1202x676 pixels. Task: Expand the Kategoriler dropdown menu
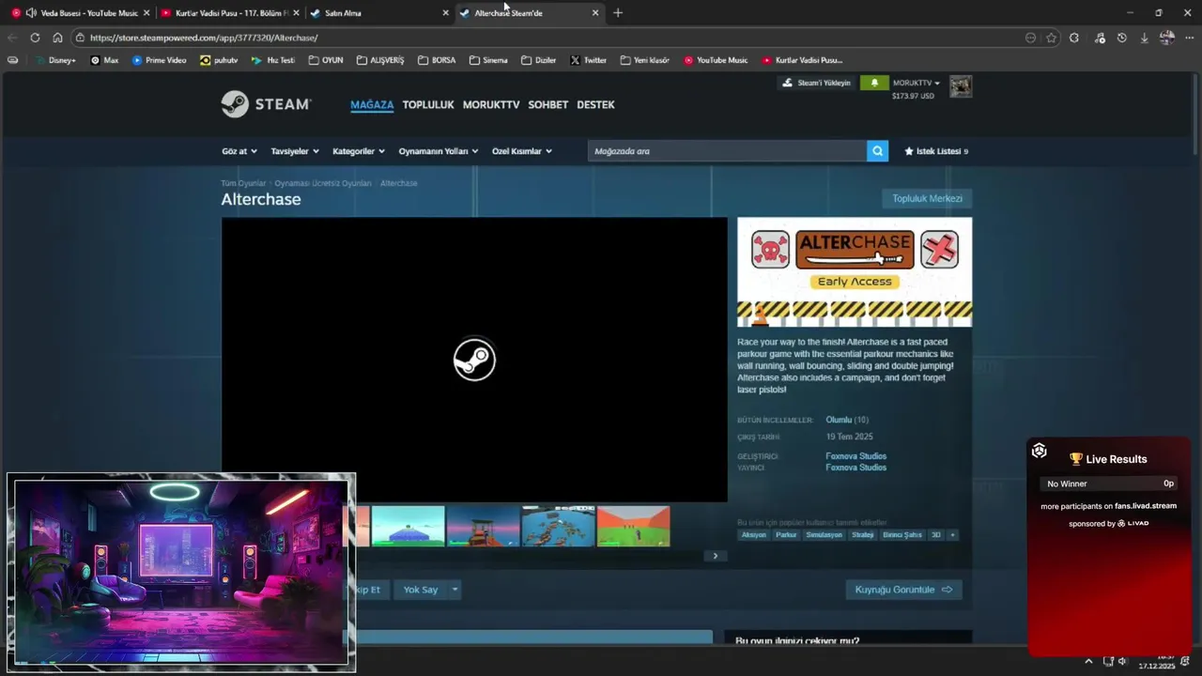pyautogui.click(x=359, y=151)
